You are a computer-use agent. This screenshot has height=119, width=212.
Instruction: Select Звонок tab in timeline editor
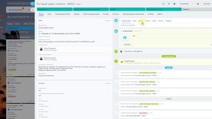pyautogui.click(x=161, y=21)
